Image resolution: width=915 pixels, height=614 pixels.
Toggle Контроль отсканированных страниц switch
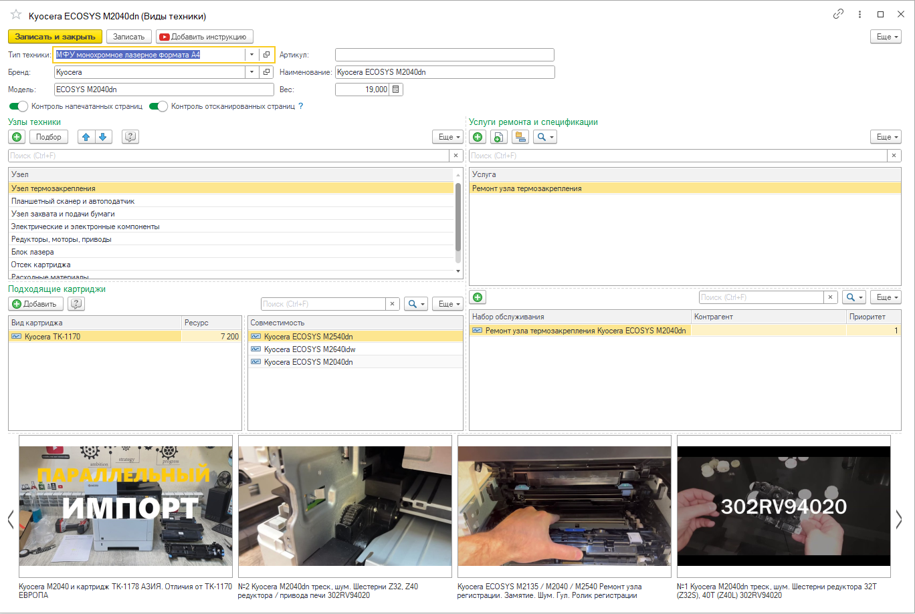pyautogui.click(x=159, y=106)
